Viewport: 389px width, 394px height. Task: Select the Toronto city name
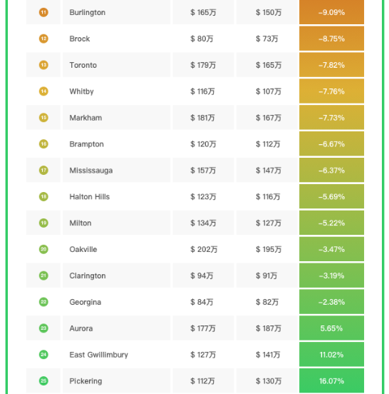(x=83, y=65)
